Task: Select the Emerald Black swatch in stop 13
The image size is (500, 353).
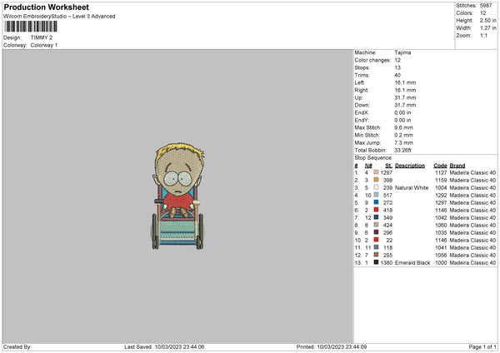Action: pos(376,262)
